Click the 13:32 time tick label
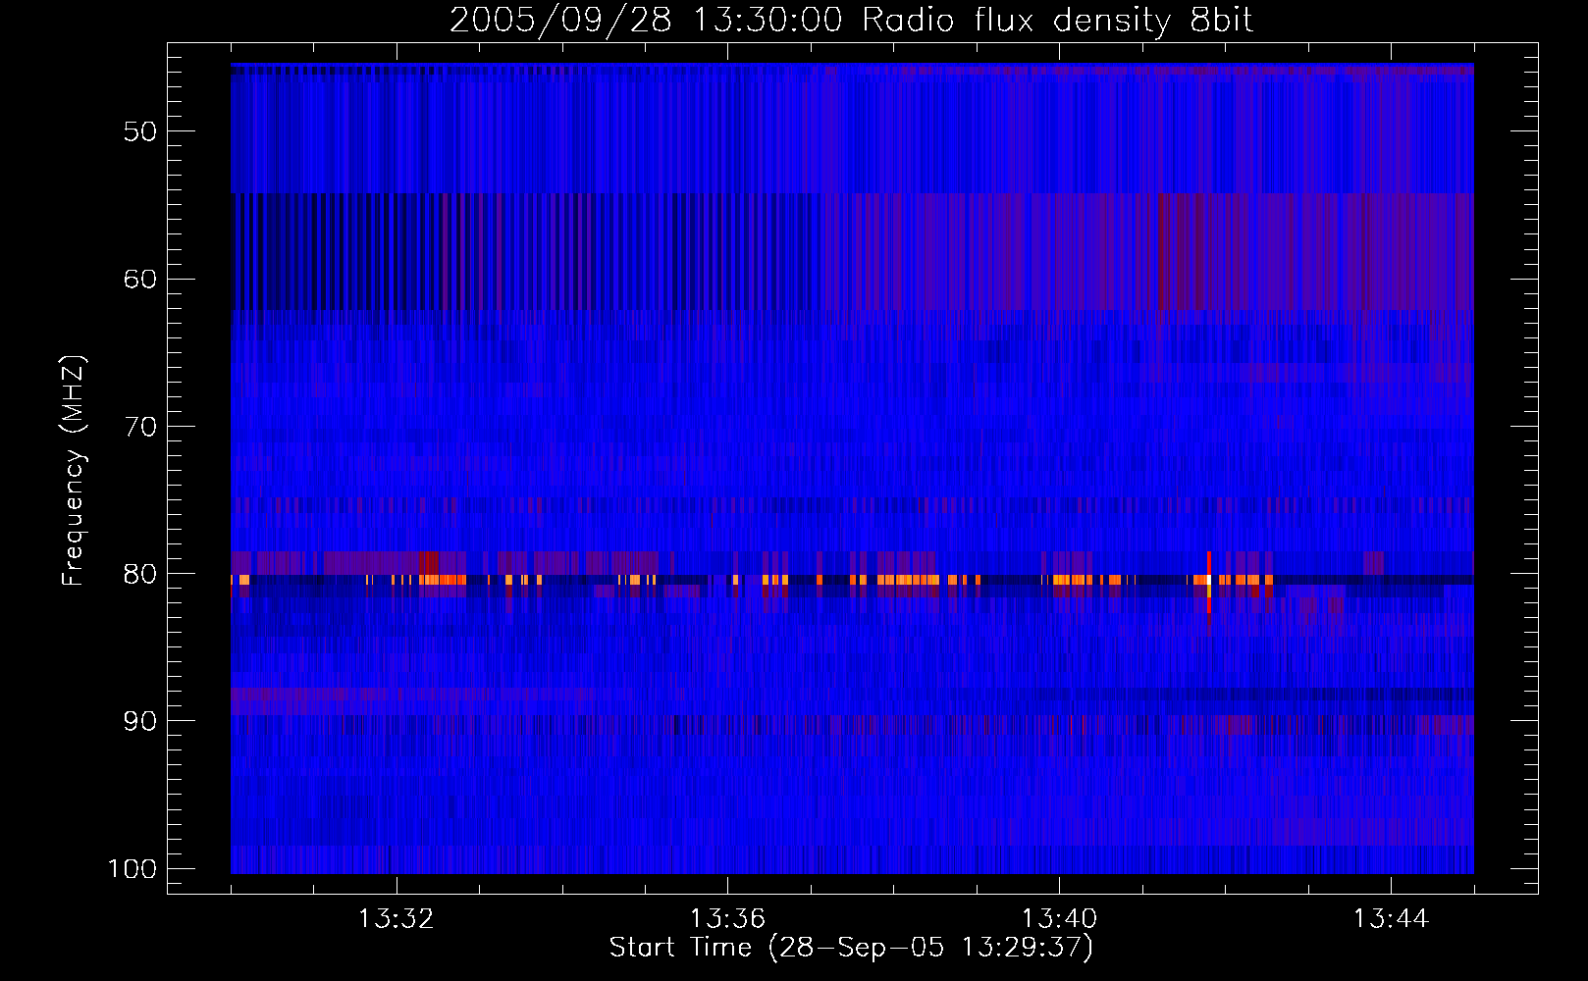Image resolution: width=1588 pixels, height=981 pixels. [x=396, y=919]
